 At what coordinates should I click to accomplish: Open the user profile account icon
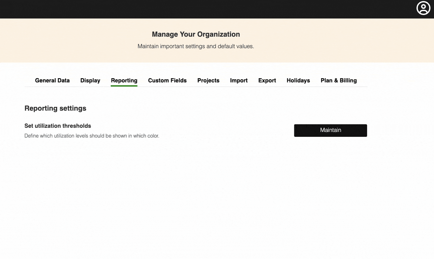423,8
